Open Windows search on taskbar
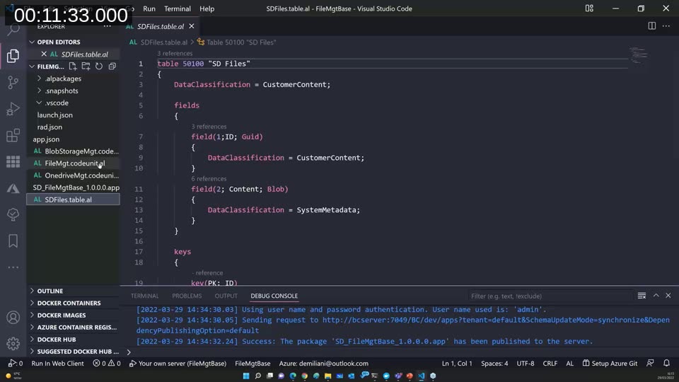Screen dimensions: 679x382 [x=257, y=376]
